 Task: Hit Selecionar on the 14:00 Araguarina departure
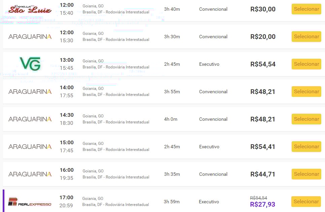coord(306,92)
